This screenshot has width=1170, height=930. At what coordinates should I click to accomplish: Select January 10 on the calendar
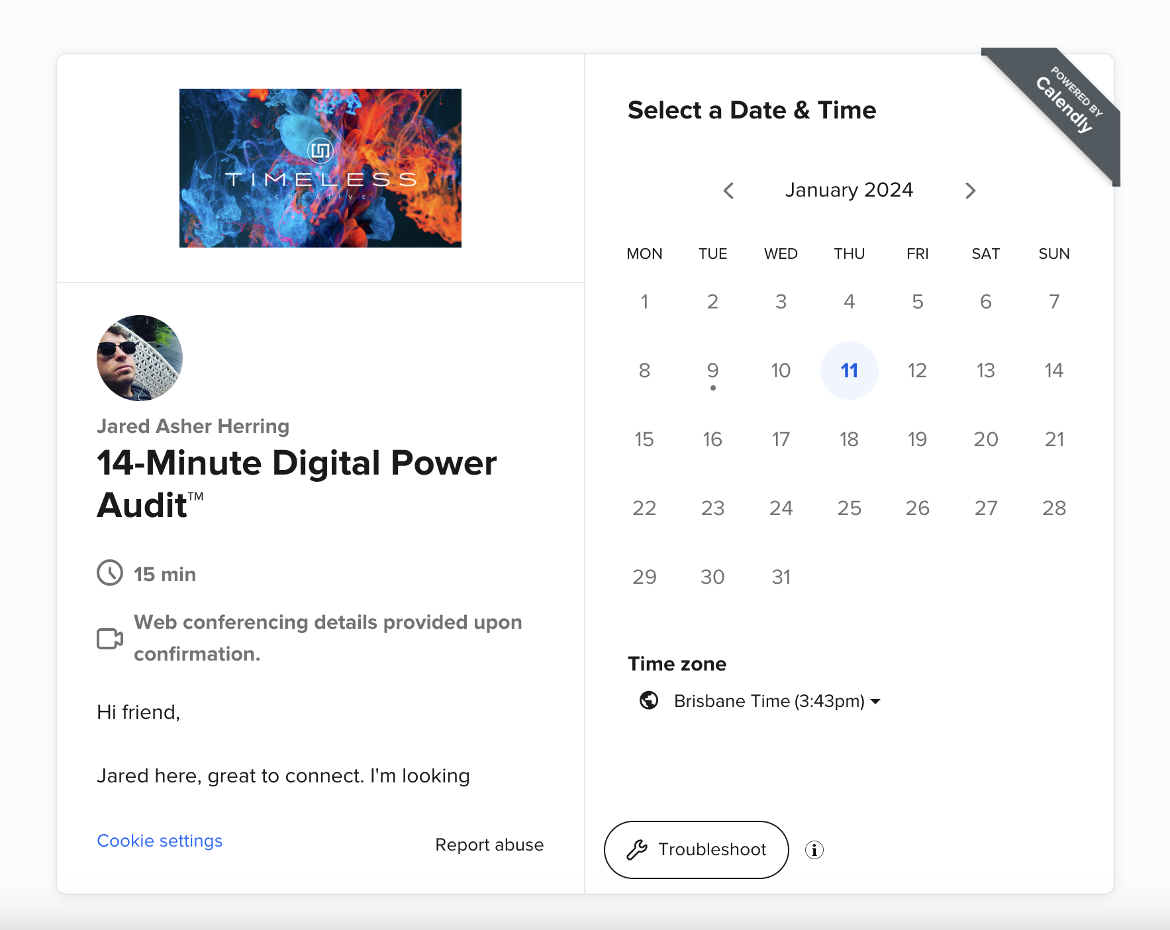coord(781,371)
